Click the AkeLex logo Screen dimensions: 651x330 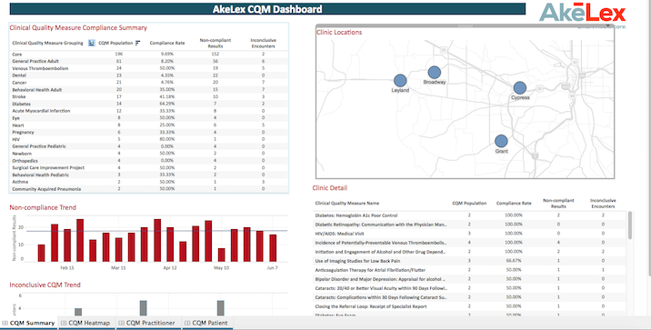[x=582, y=14]
